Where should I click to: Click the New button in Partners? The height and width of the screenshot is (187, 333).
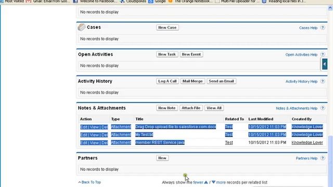[x=162, y=158]
